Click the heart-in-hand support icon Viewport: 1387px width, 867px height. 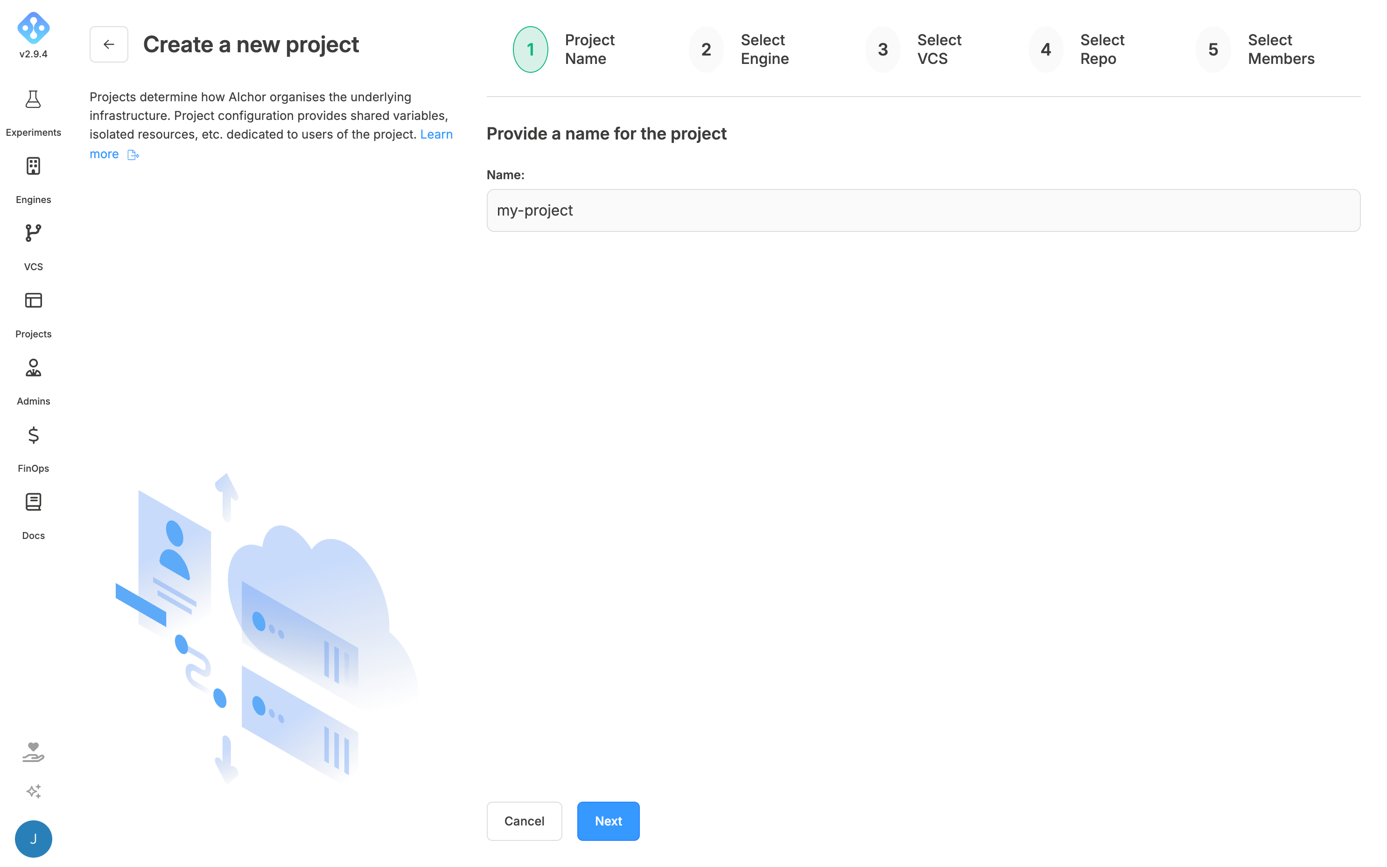33,752
